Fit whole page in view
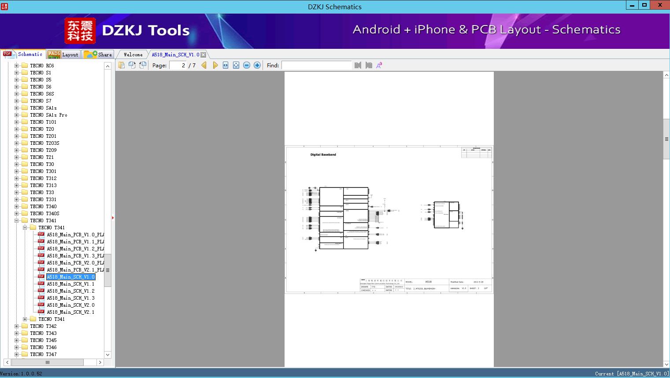Viewport: 670px width, 378px height. point(236,65)
